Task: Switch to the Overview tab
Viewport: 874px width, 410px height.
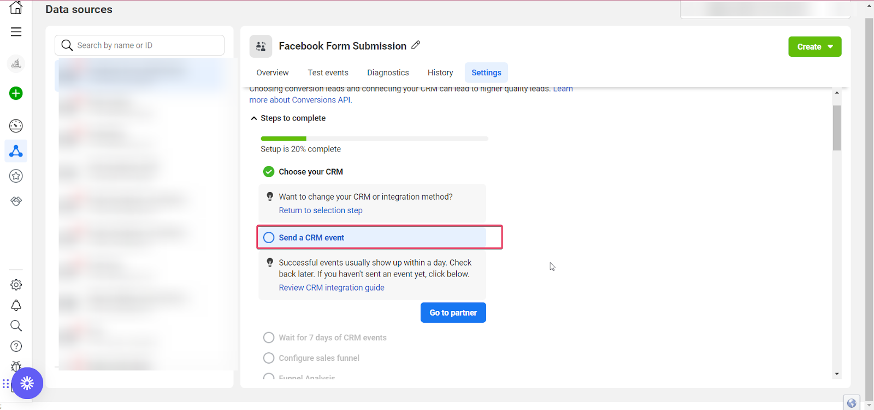Action: (x=273, y=73)
